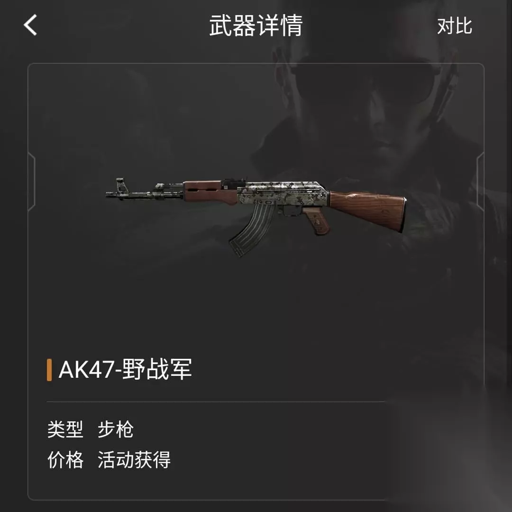The width and height of the screenshot is (512, 512).
Task: Go back using the left arrow icon
Action: [30, 25]
